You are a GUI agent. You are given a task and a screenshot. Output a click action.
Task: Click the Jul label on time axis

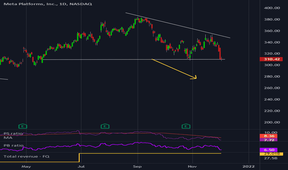81,167
